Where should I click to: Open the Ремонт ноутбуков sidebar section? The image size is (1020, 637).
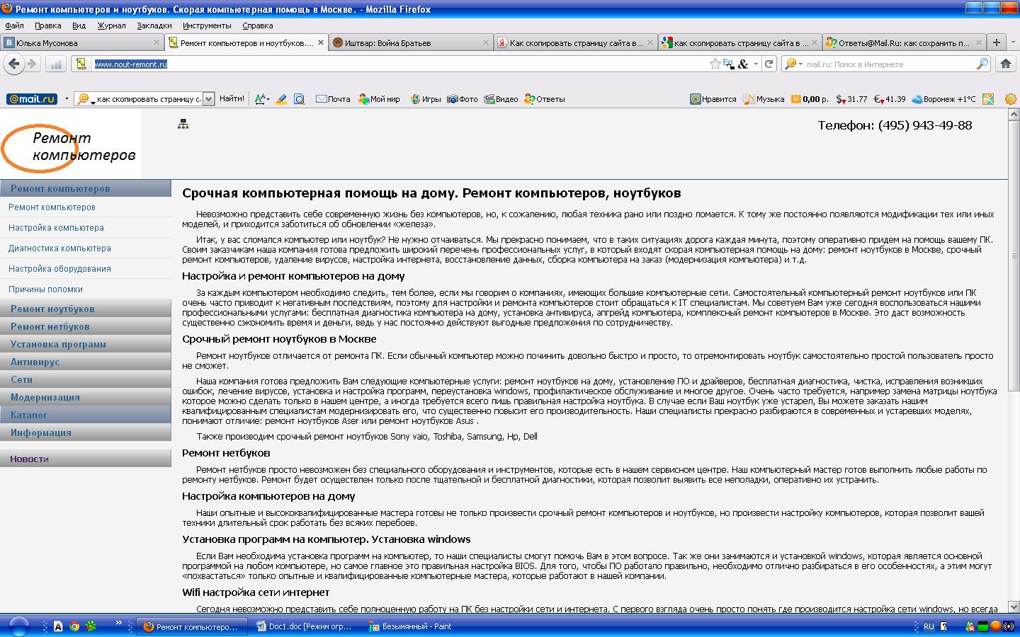pyautogui.click(x=86, y=309)
